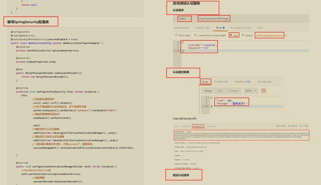This screenshot has width=321, height=185.
Task: Click the "code": 200 response line
Action: pos(224,100)
